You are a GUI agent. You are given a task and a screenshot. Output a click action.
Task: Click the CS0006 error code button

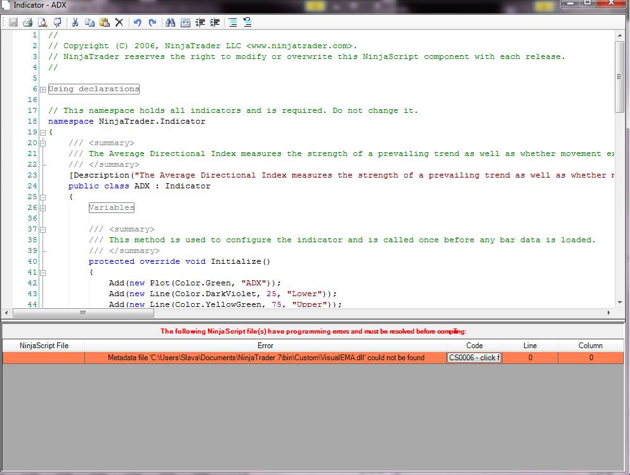474,357
